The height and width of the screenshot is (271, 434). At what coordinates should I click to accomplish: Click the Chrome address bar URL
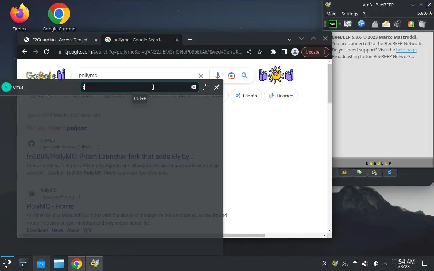pyautogui.click(x=154, y=52)
